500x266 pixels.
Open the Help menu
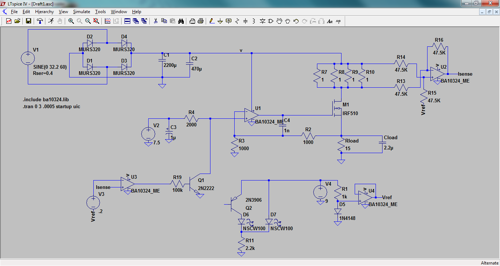click(x=137, y=12)
